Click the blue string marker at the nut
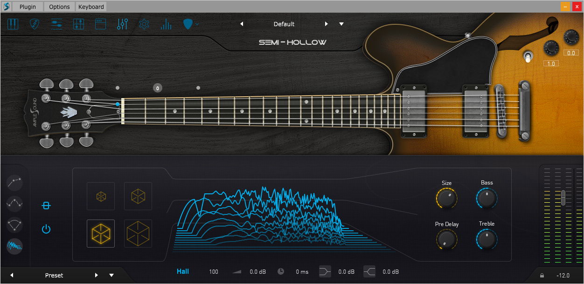The height and width of the screenshot is (284, 584). 118,105
